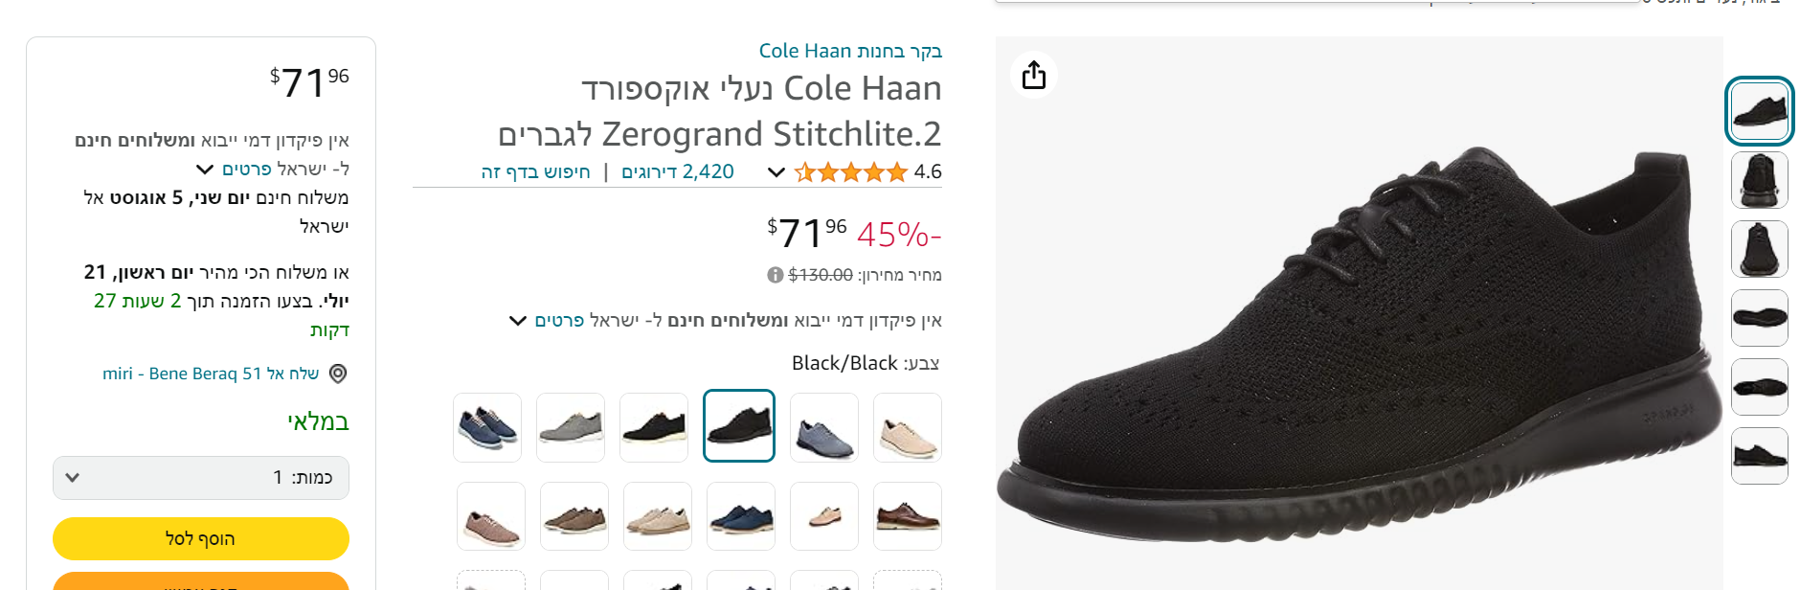The width and height of the screenshot is (1800, 590).
Task: Select the black shoe with white sole swatch
Action: coord(654,427)
